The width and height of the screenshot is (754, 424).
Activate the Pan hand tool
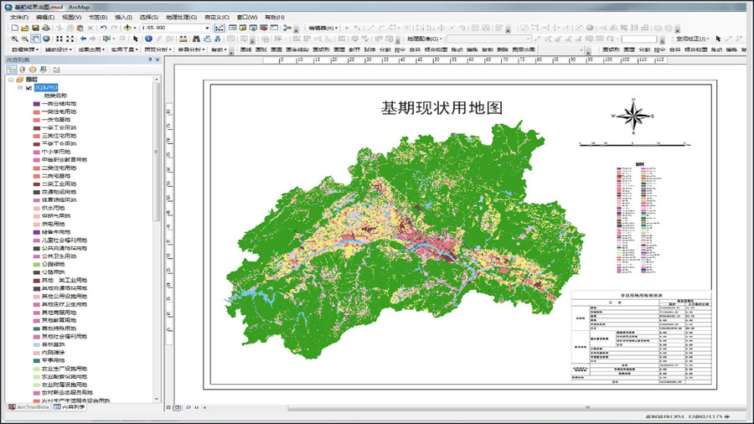click(35, 39)
